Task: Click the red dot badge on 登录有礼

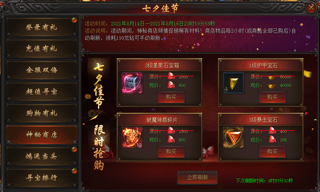Action: [74, 20]
